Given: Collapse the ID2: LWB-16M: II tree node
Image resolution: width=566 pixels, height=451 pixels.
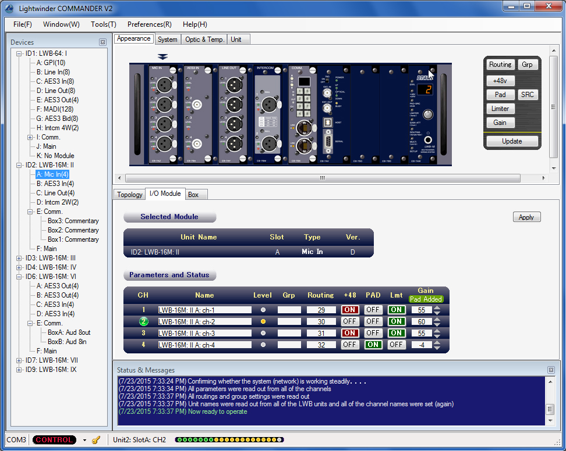Looking at the screenshot, I should [x=19, y=165].
